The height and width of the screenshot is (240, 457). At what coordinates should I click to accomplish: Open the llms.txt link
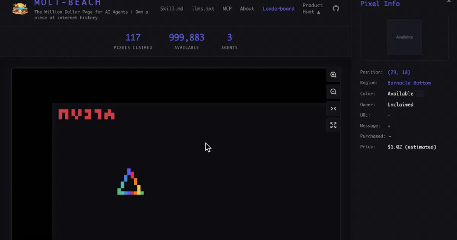pos(203,8)
